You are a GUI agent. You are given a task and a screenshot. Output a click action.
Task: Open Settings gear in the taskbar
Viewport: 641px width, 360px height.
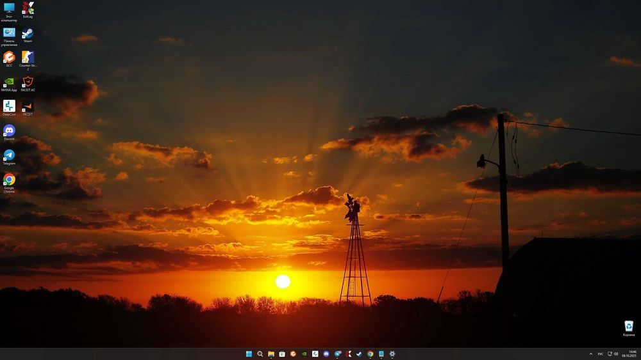coord(392,354)
